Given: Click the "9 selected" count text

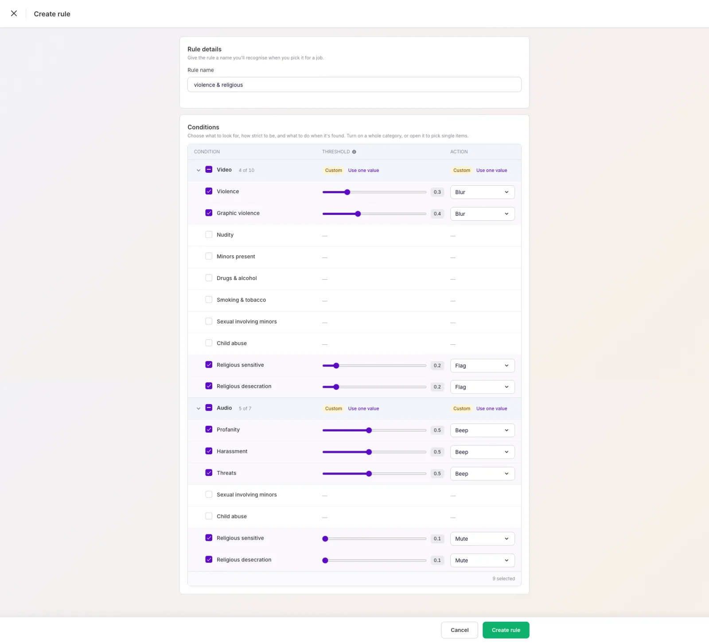Looking at the screenshot, I should point(503,579).
